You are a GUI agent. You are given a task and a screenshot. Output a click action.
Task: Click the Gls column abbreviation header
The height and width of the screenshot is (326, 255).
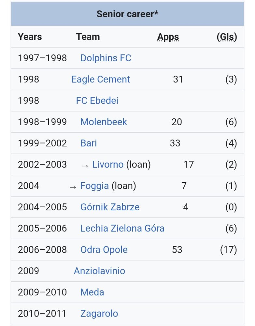pyautogui.click(x=227, y=37)
